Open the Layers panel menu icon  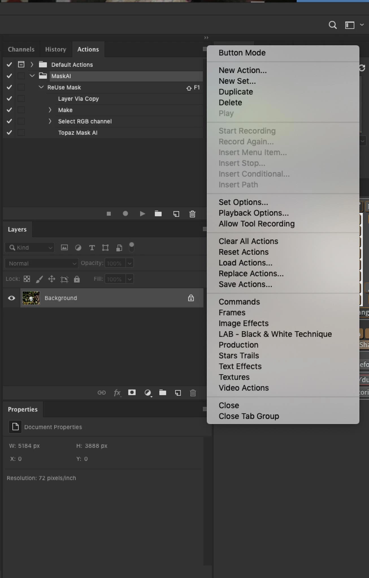[x=205, y=229]
